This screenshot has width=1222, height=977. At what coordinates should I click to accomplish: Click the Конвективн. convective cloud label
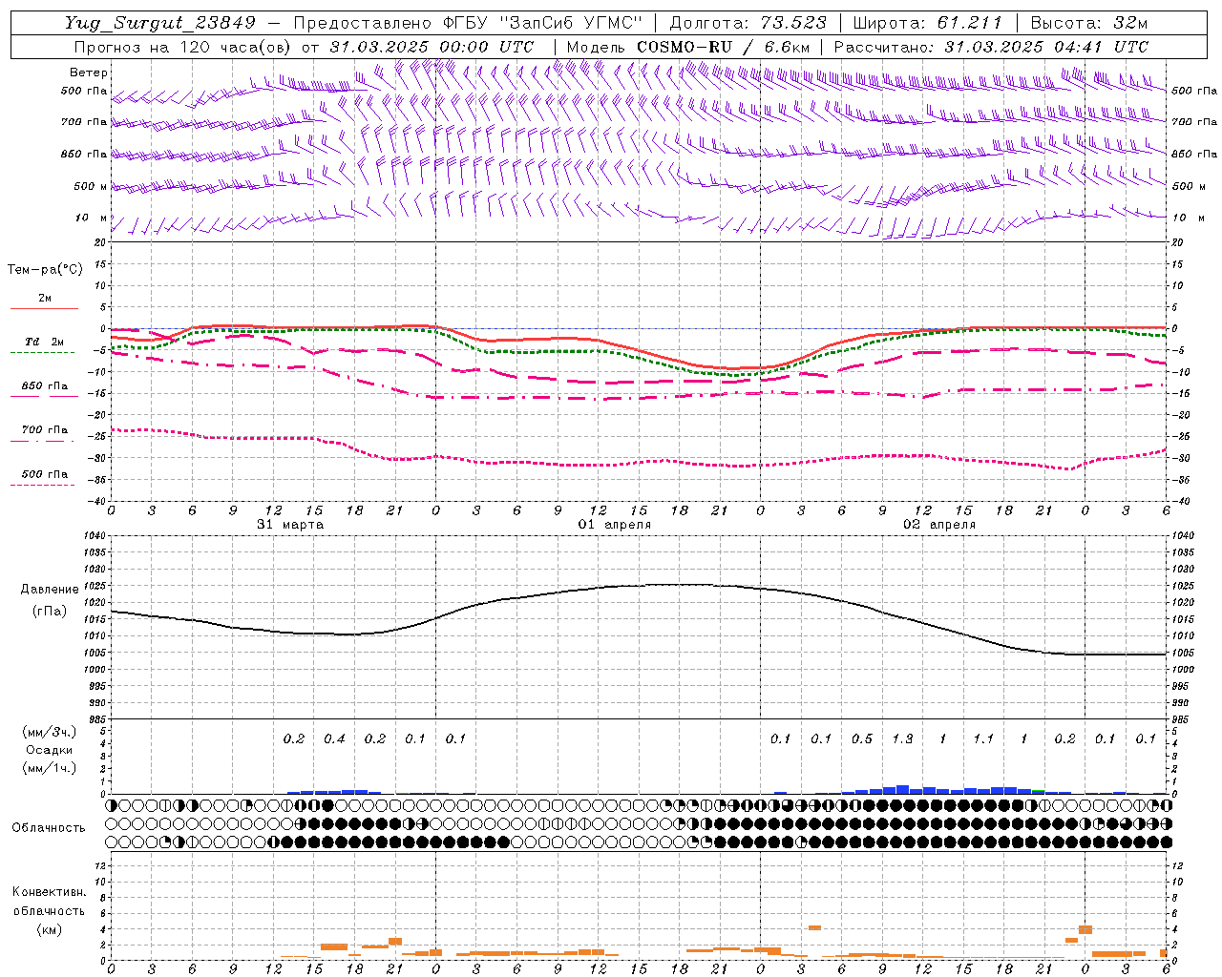pos(49,891)
